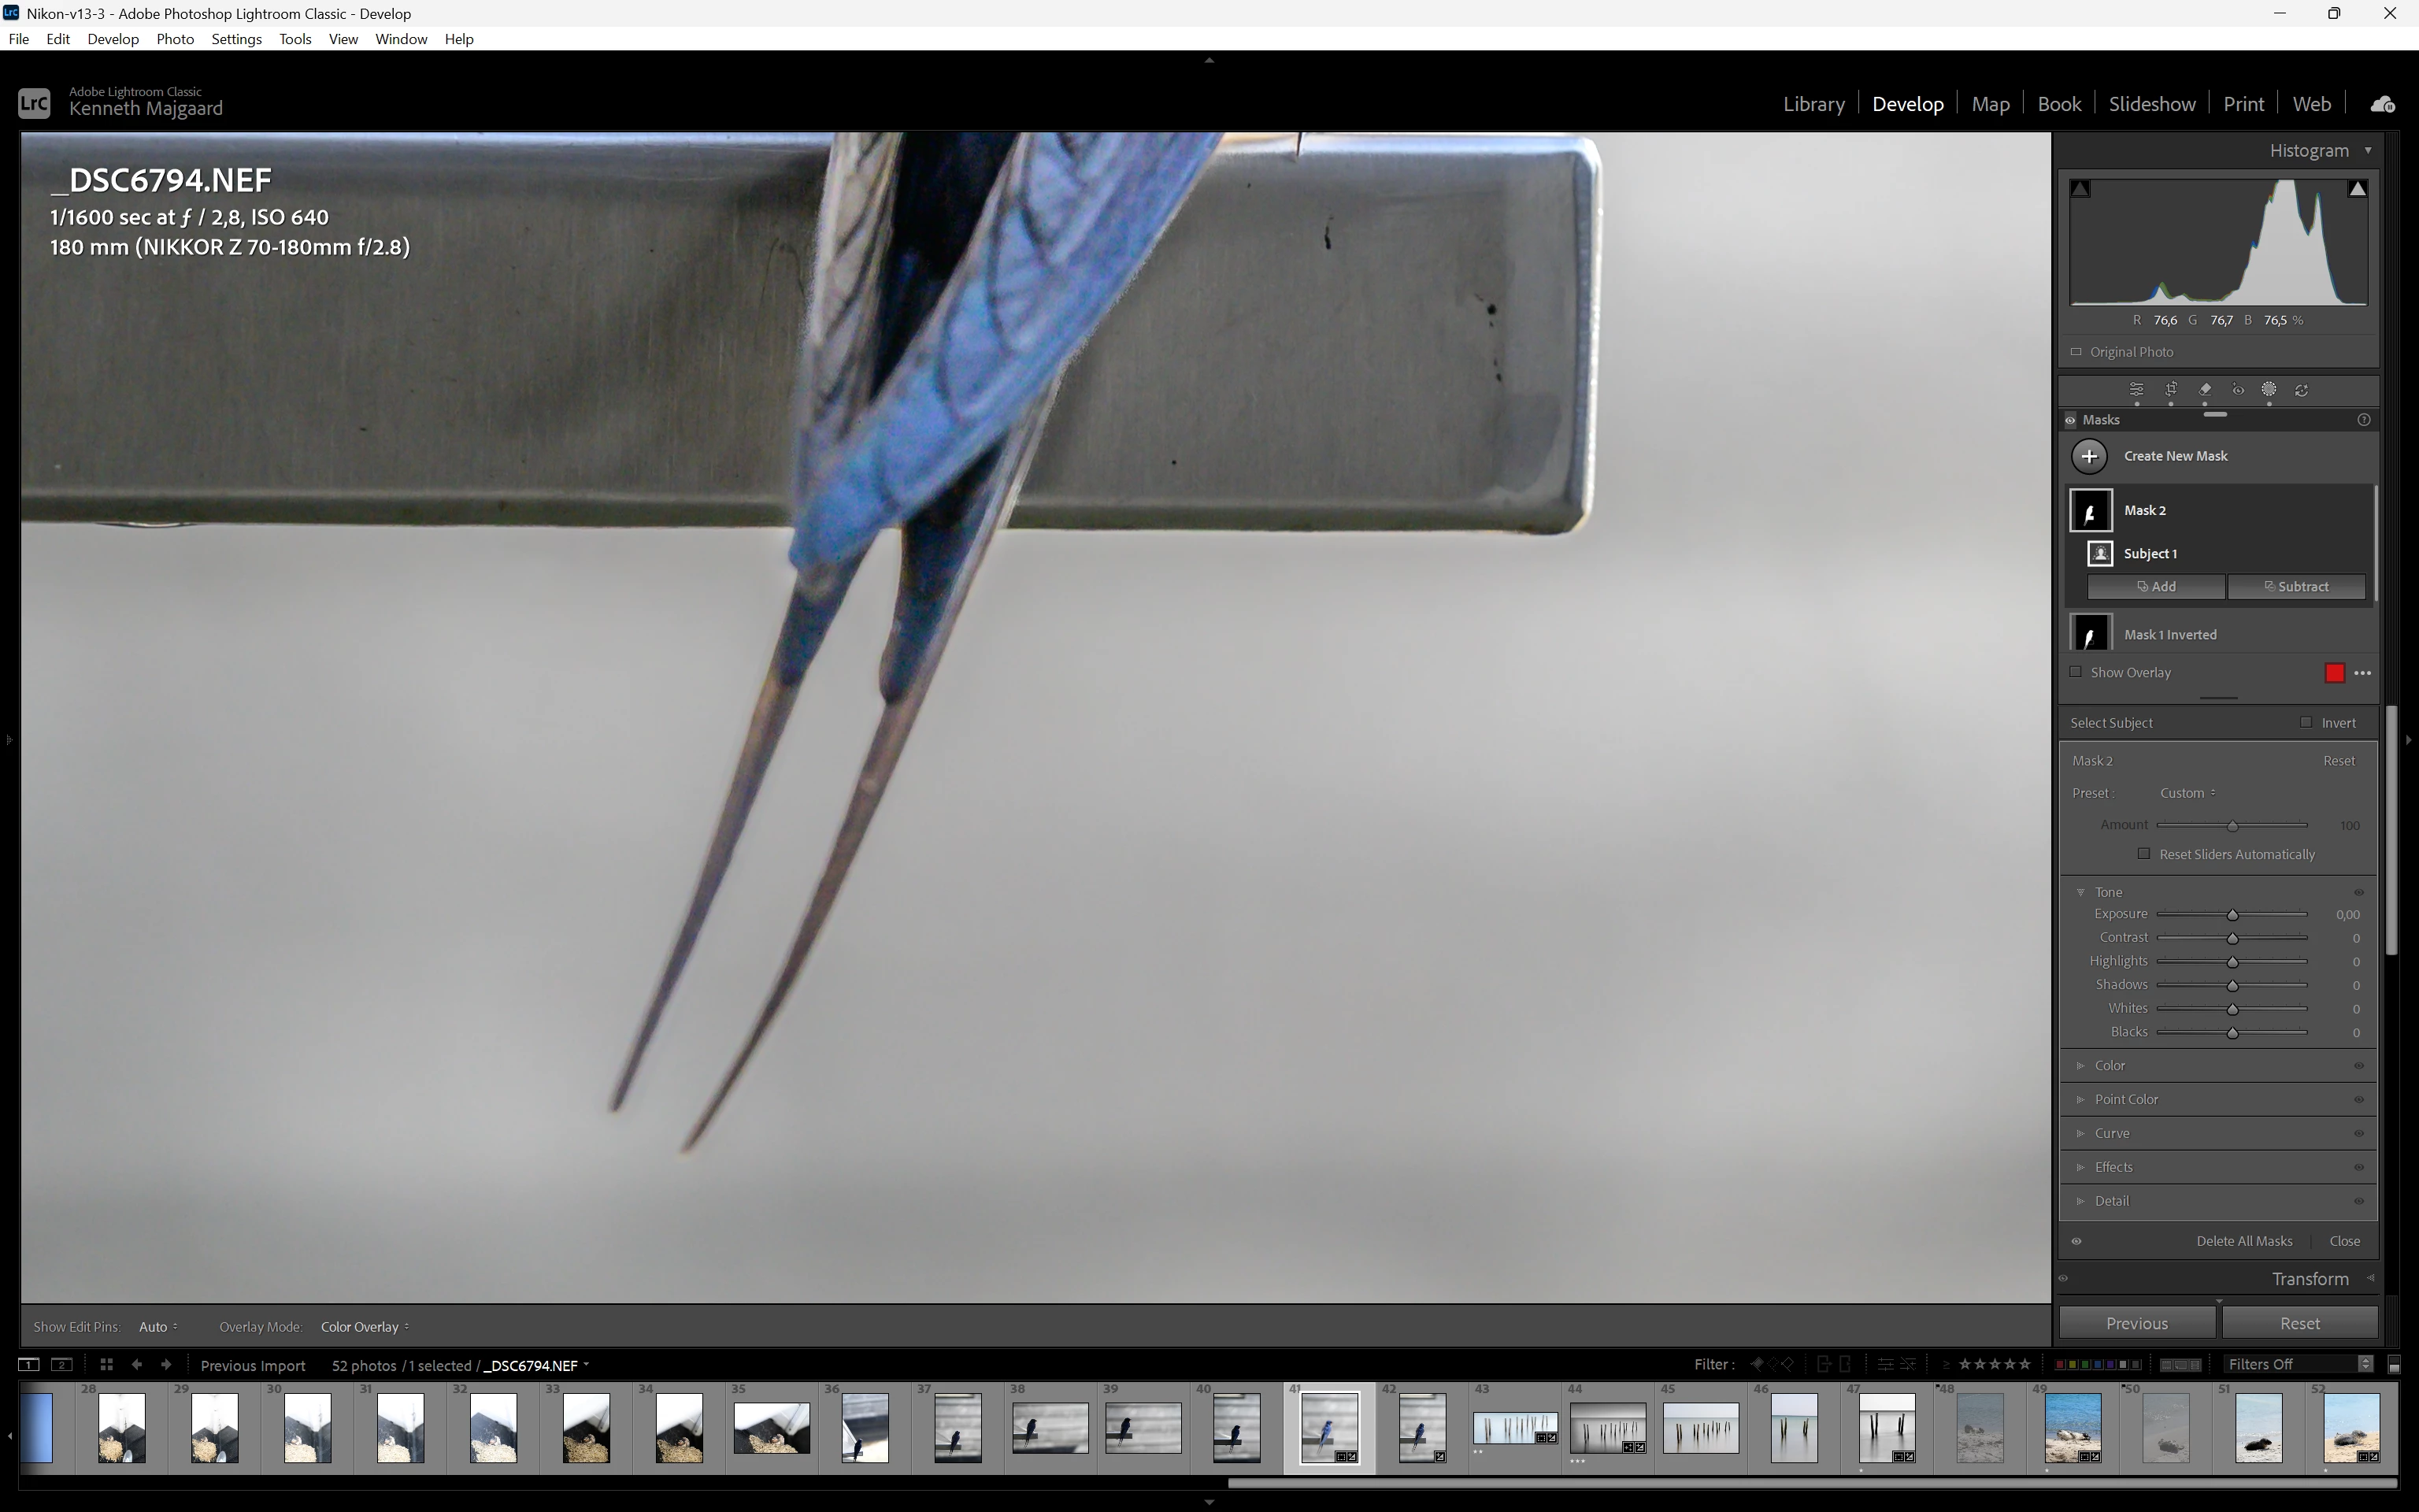This screenshot has height=1512, width=2419.
Task: Open Masks panel help icon
Action: pos(2363,420)
